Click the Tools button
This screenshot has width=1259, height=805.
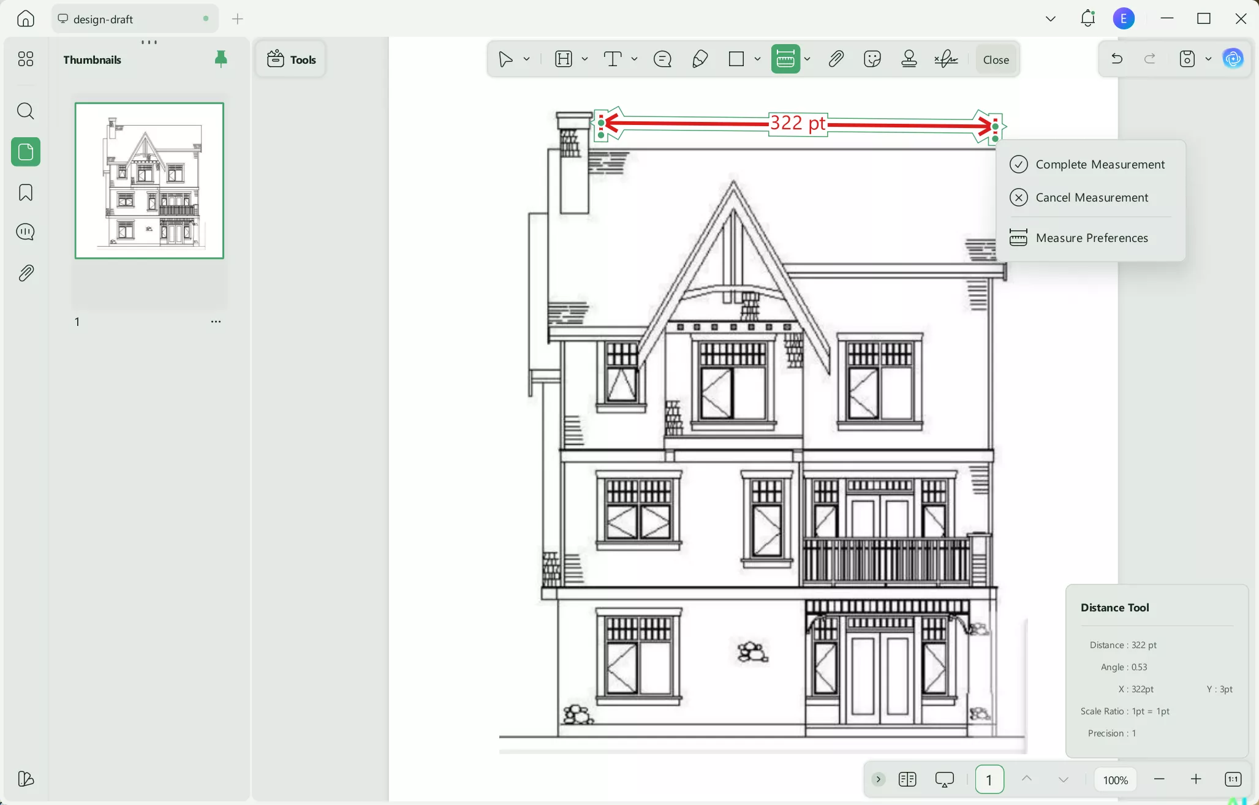(292, 59)
